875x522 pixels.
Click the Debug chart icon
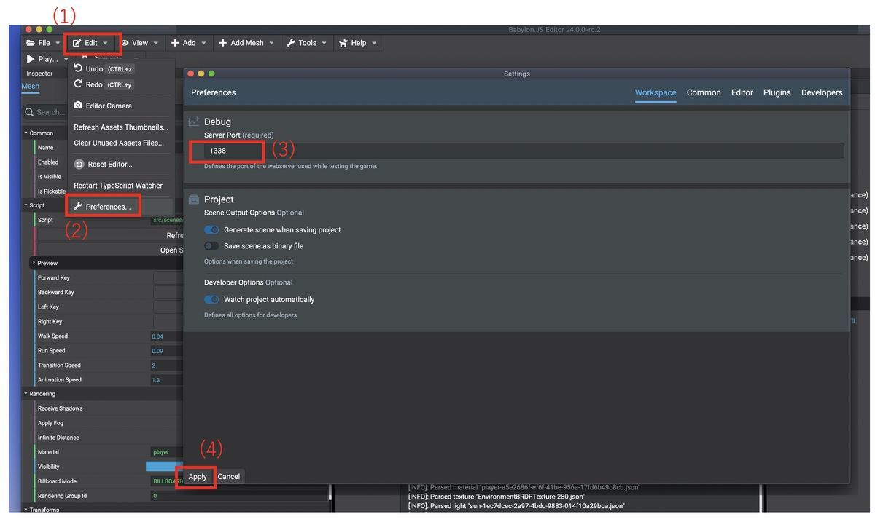pos(194,122)
